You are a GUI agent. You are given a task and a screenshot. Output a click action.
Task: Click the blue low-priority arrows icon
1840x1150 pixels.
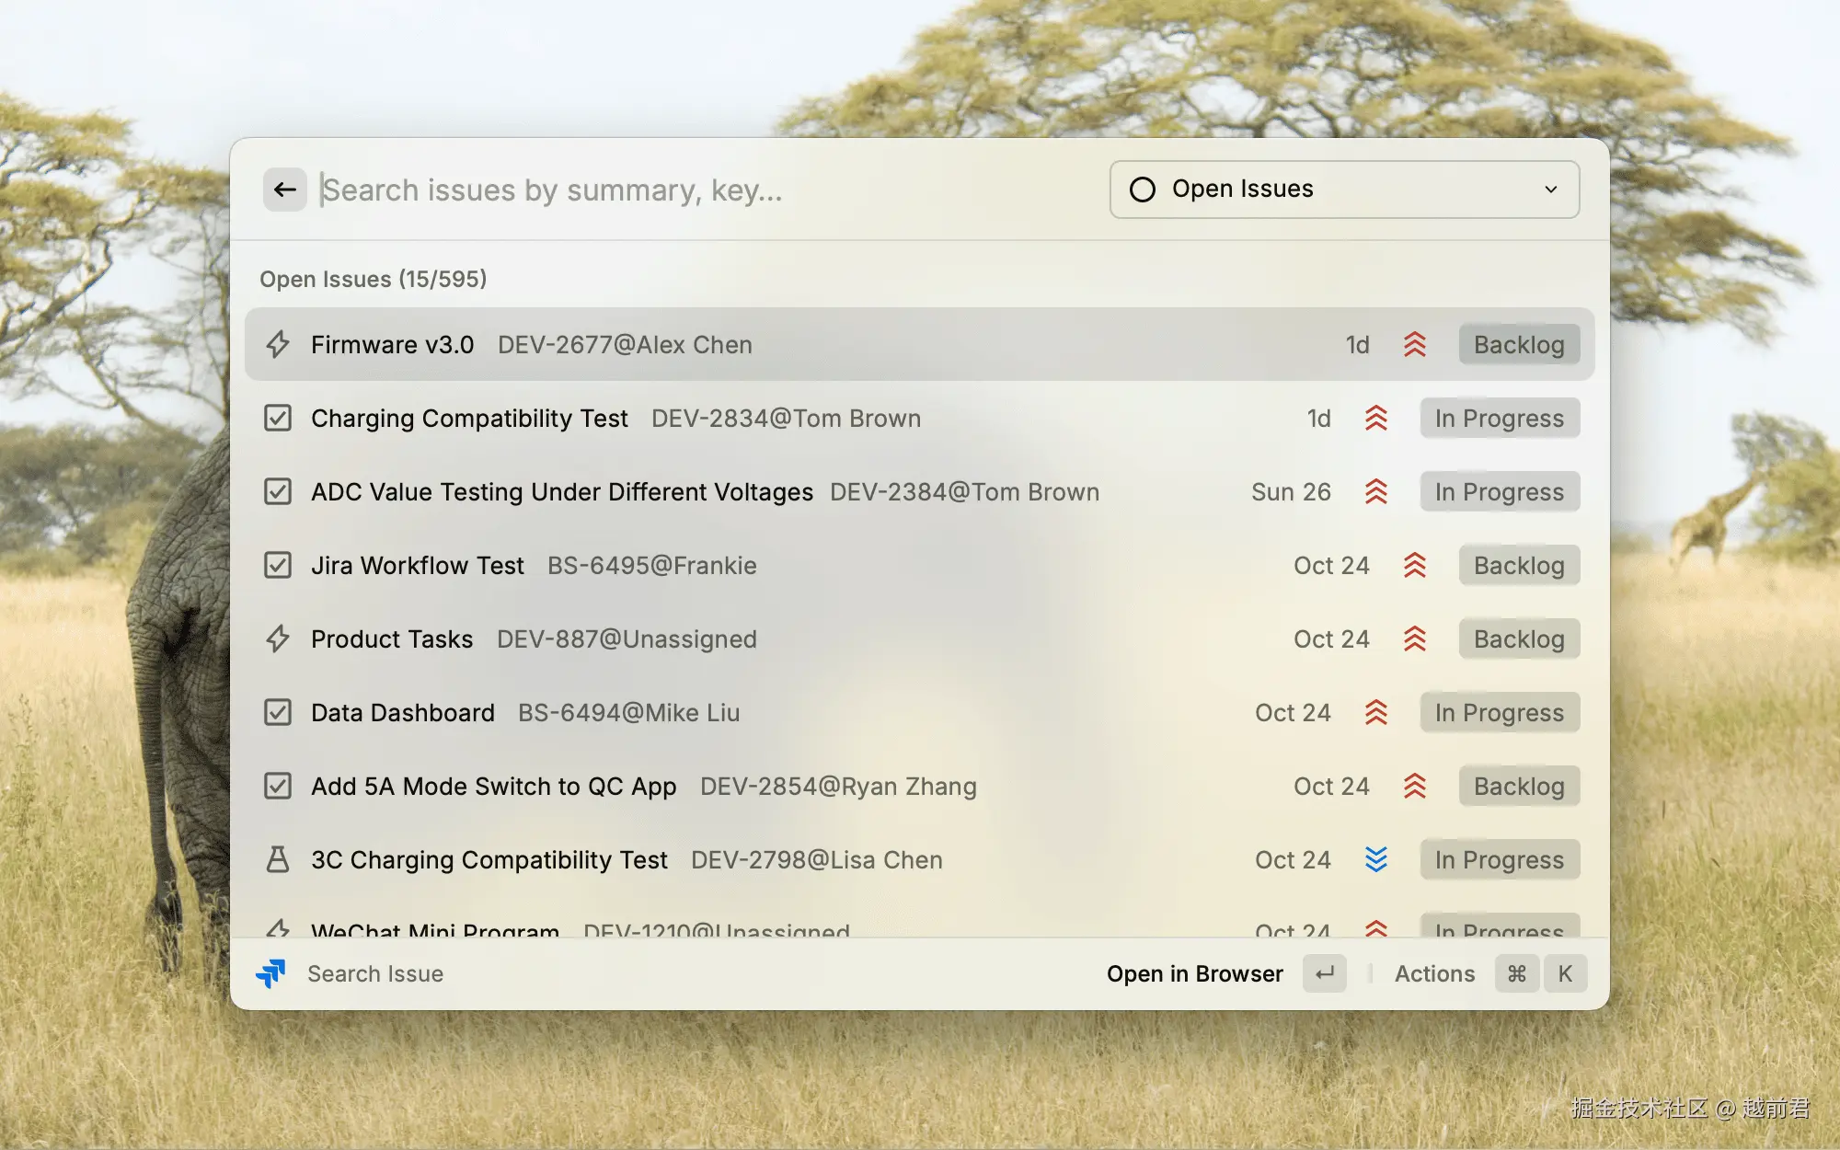[1376, 860]
